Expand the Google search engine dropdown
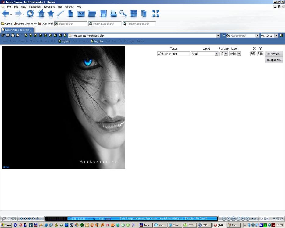This screenshot has width=285, height=228. pyautogui.click(x=257, y=35)
